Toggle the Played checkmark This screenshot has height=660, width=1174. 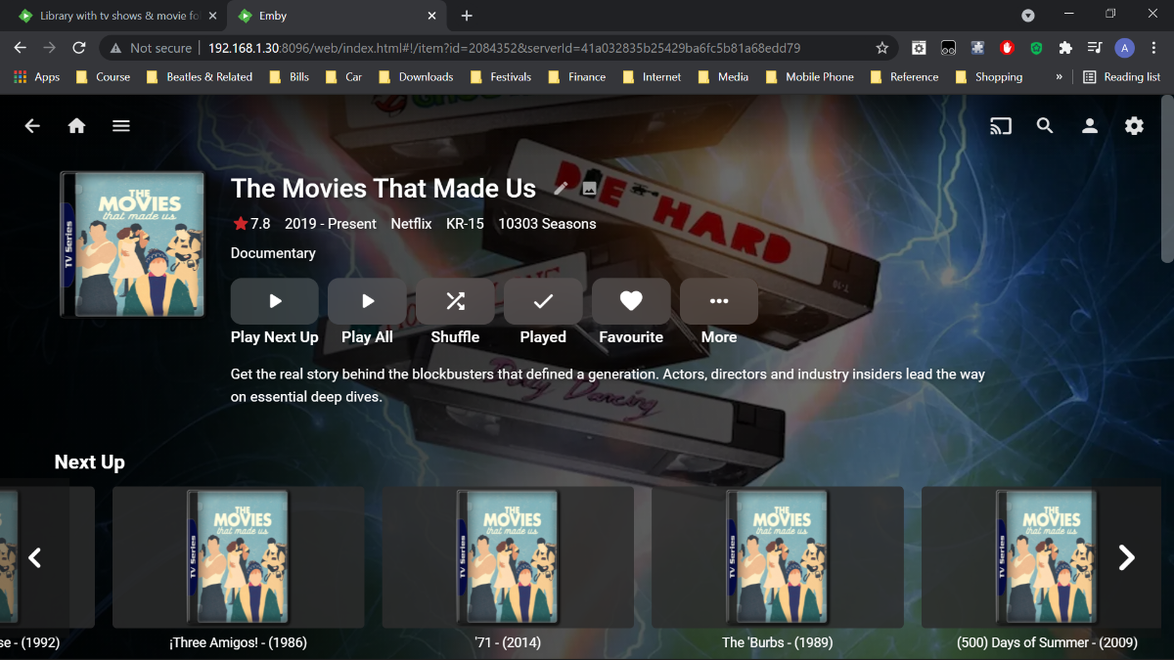(x=543, y=301)
